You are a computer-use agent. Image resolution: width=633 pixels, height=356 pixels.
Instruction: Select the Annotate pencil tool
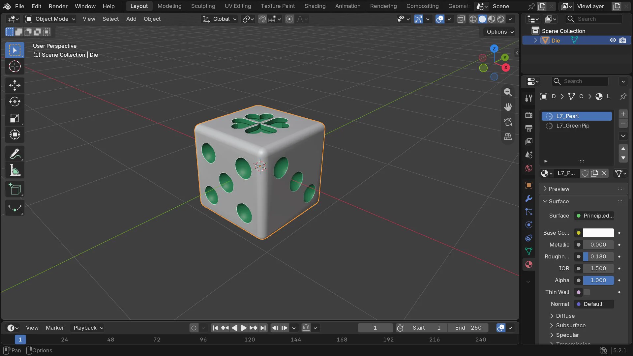[15, 154]
